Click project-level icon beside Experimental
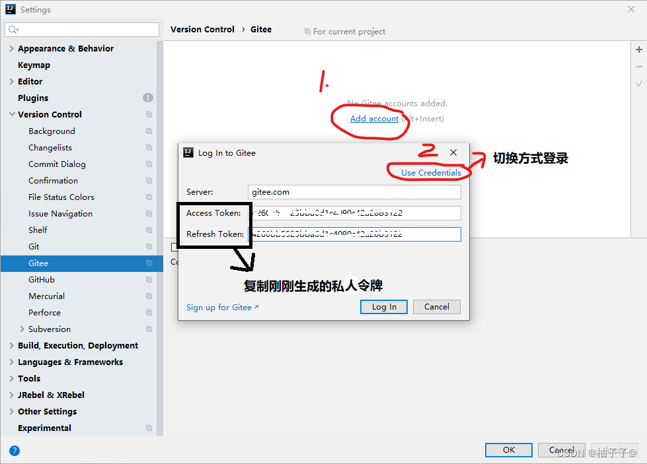The width and height of the screenshot is (647, 464). (x=149, y=428)
